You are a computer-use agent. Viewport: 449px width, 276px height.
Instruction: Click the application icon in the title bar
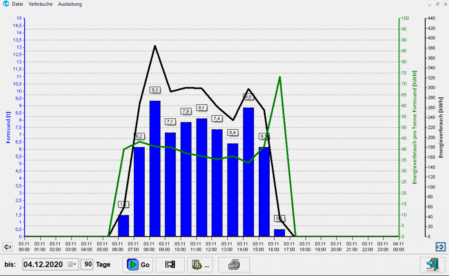click(x=5, y=4)
